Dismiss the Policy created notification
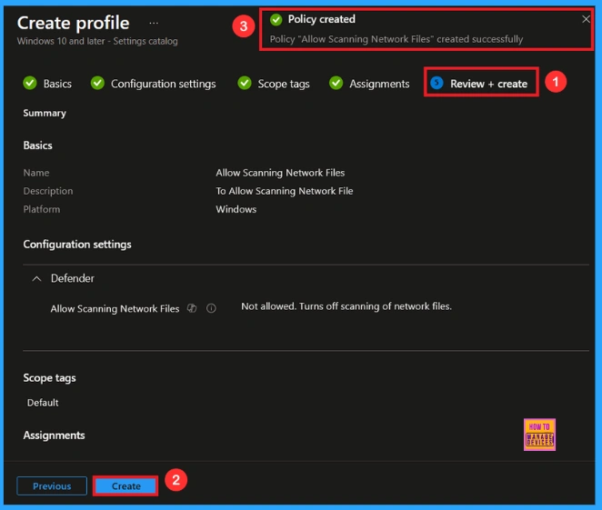The width and height of the screenshot is (602, 510). coord(586,19)
